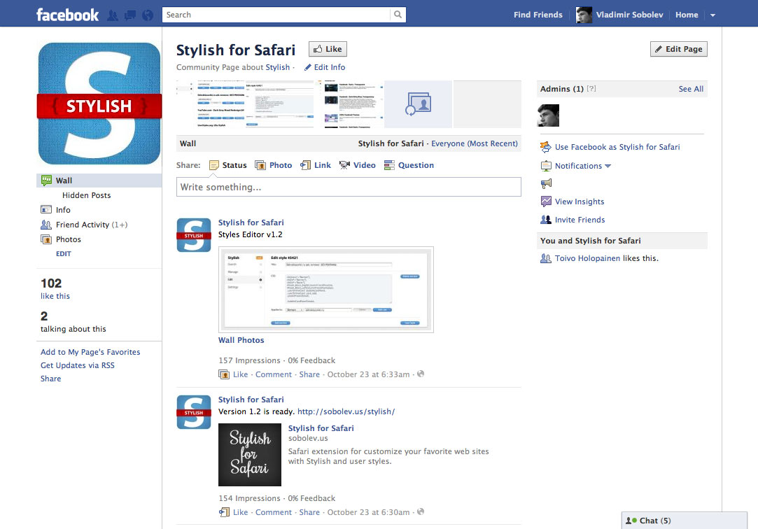The image size is (758, 529).
Task: Click the Edit Page button
Action: (x=678, y=49)
